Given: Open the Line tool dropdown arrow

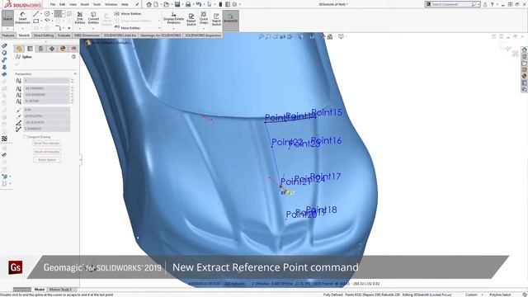Looking at the screenshot, I should click(x=40, y=14).
